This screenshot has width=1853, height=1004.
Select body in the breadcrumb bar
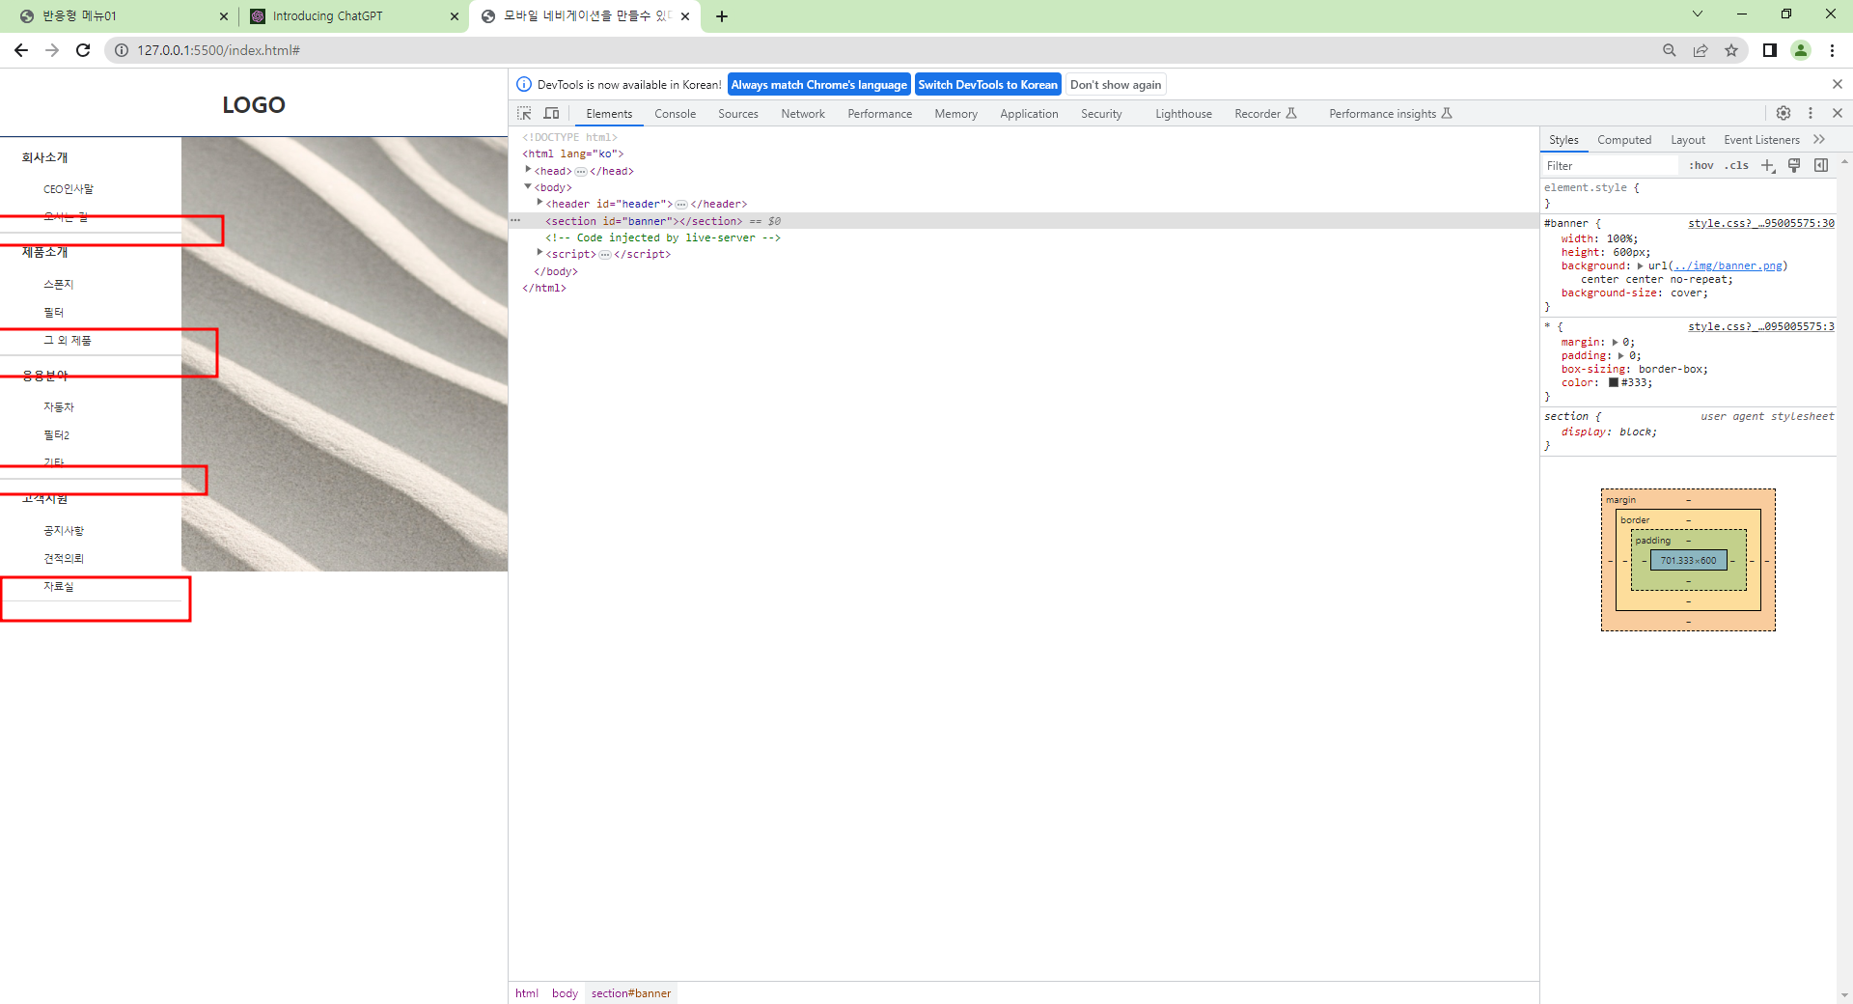point(565,992)
